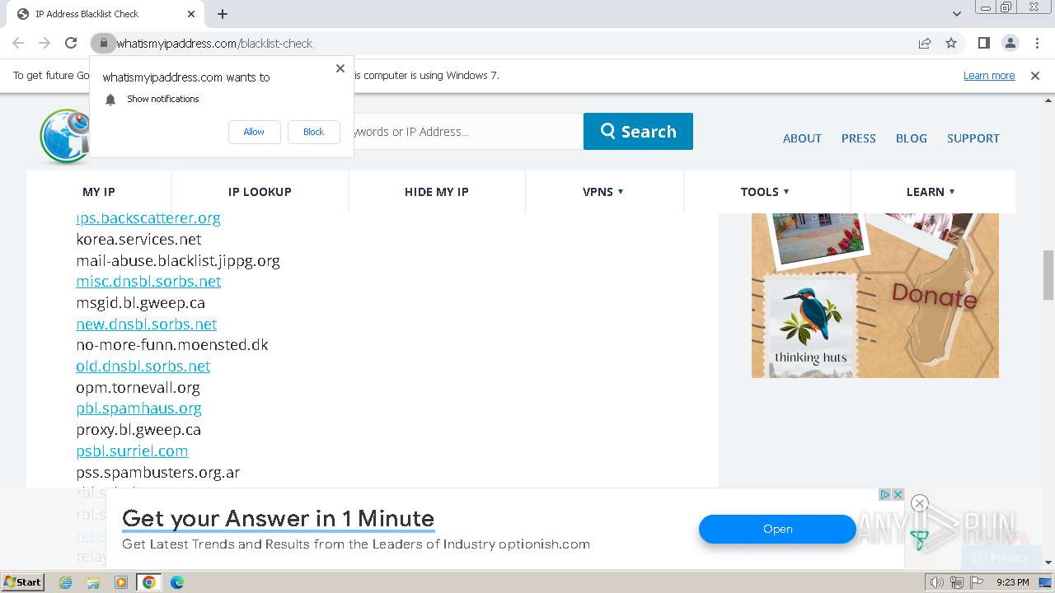The height and width of the screenshot is (593, 1055).
Task: Open the Get your Answer in 1 Minute headline
Action: coord(278,519)
